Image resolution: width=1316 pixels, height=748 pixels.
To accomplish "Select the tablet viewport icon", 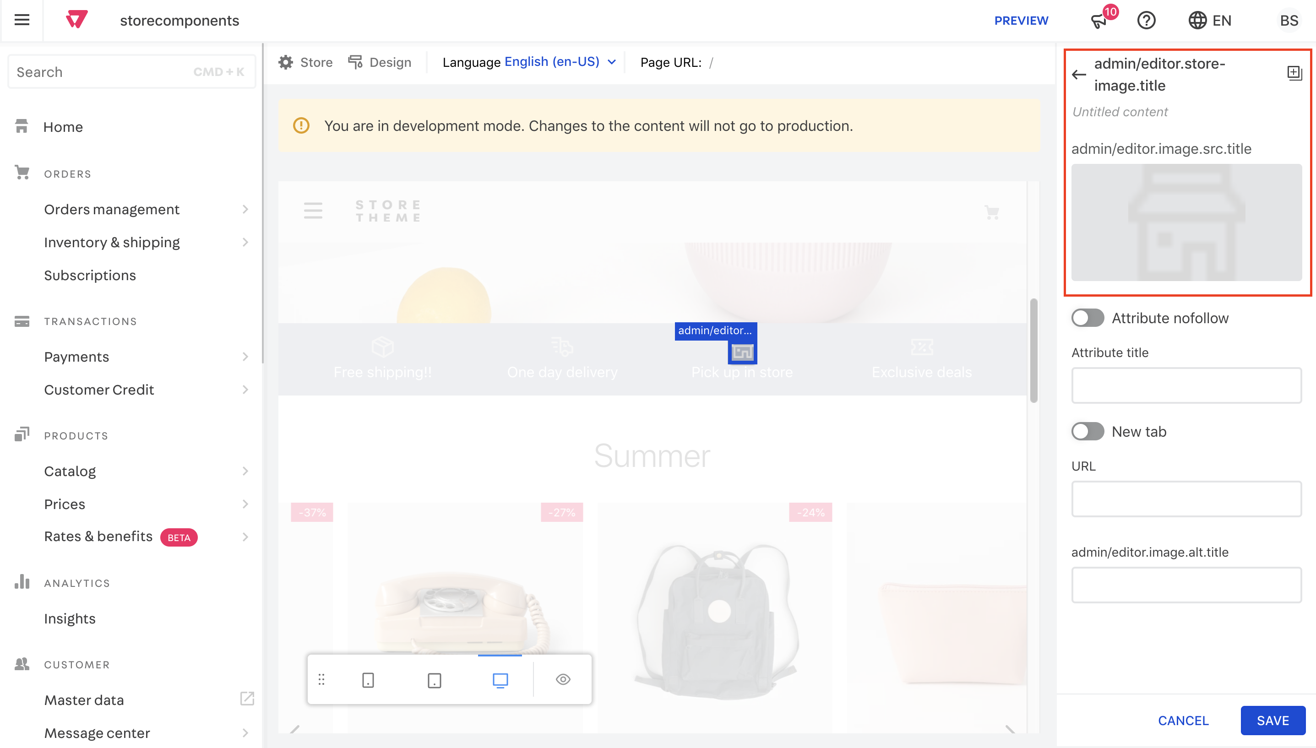I will [434, 680].
